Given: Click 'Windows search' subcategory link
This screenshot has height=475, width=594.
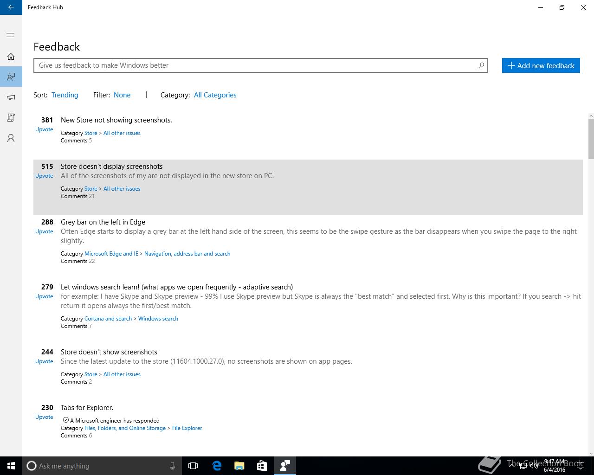Looking at the screenshot, I should pyautogui.click(x=158, y=319).
